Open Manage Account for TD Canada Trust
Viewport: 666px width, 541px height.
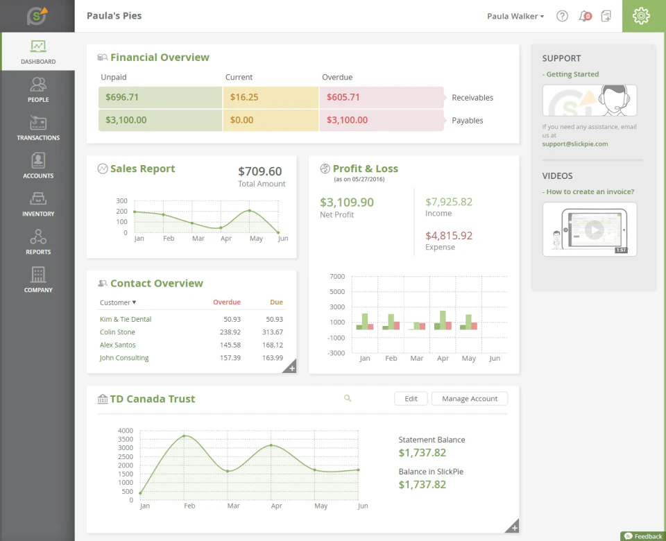tap(470, 398)
